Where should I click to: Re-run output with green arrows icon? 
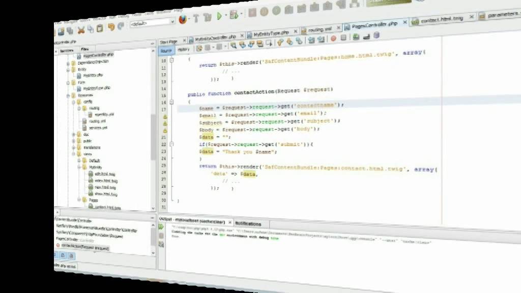click(161, 227)
